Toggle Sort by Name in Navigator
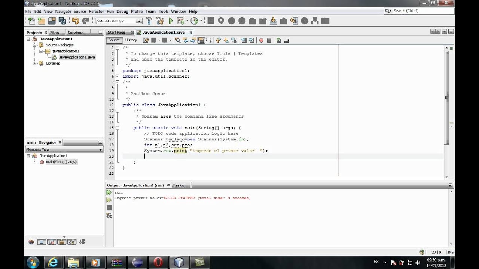This screenshot has width=479, height=269. pyautogui.click(x=72, y=242)
